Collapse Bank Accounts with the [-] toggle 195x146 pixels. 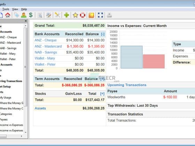pos(103,34)
